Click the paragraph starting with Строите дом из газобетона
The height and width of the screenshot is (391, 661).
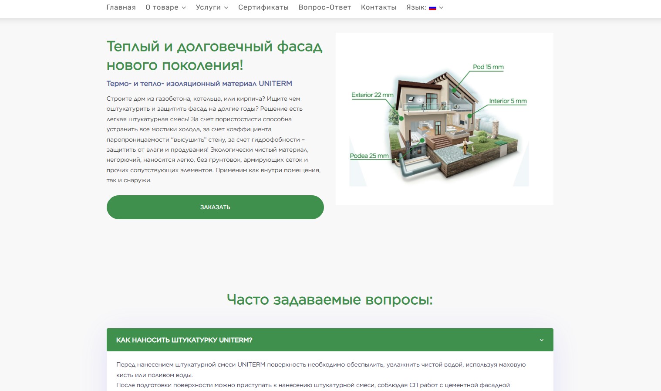[214, 139]
